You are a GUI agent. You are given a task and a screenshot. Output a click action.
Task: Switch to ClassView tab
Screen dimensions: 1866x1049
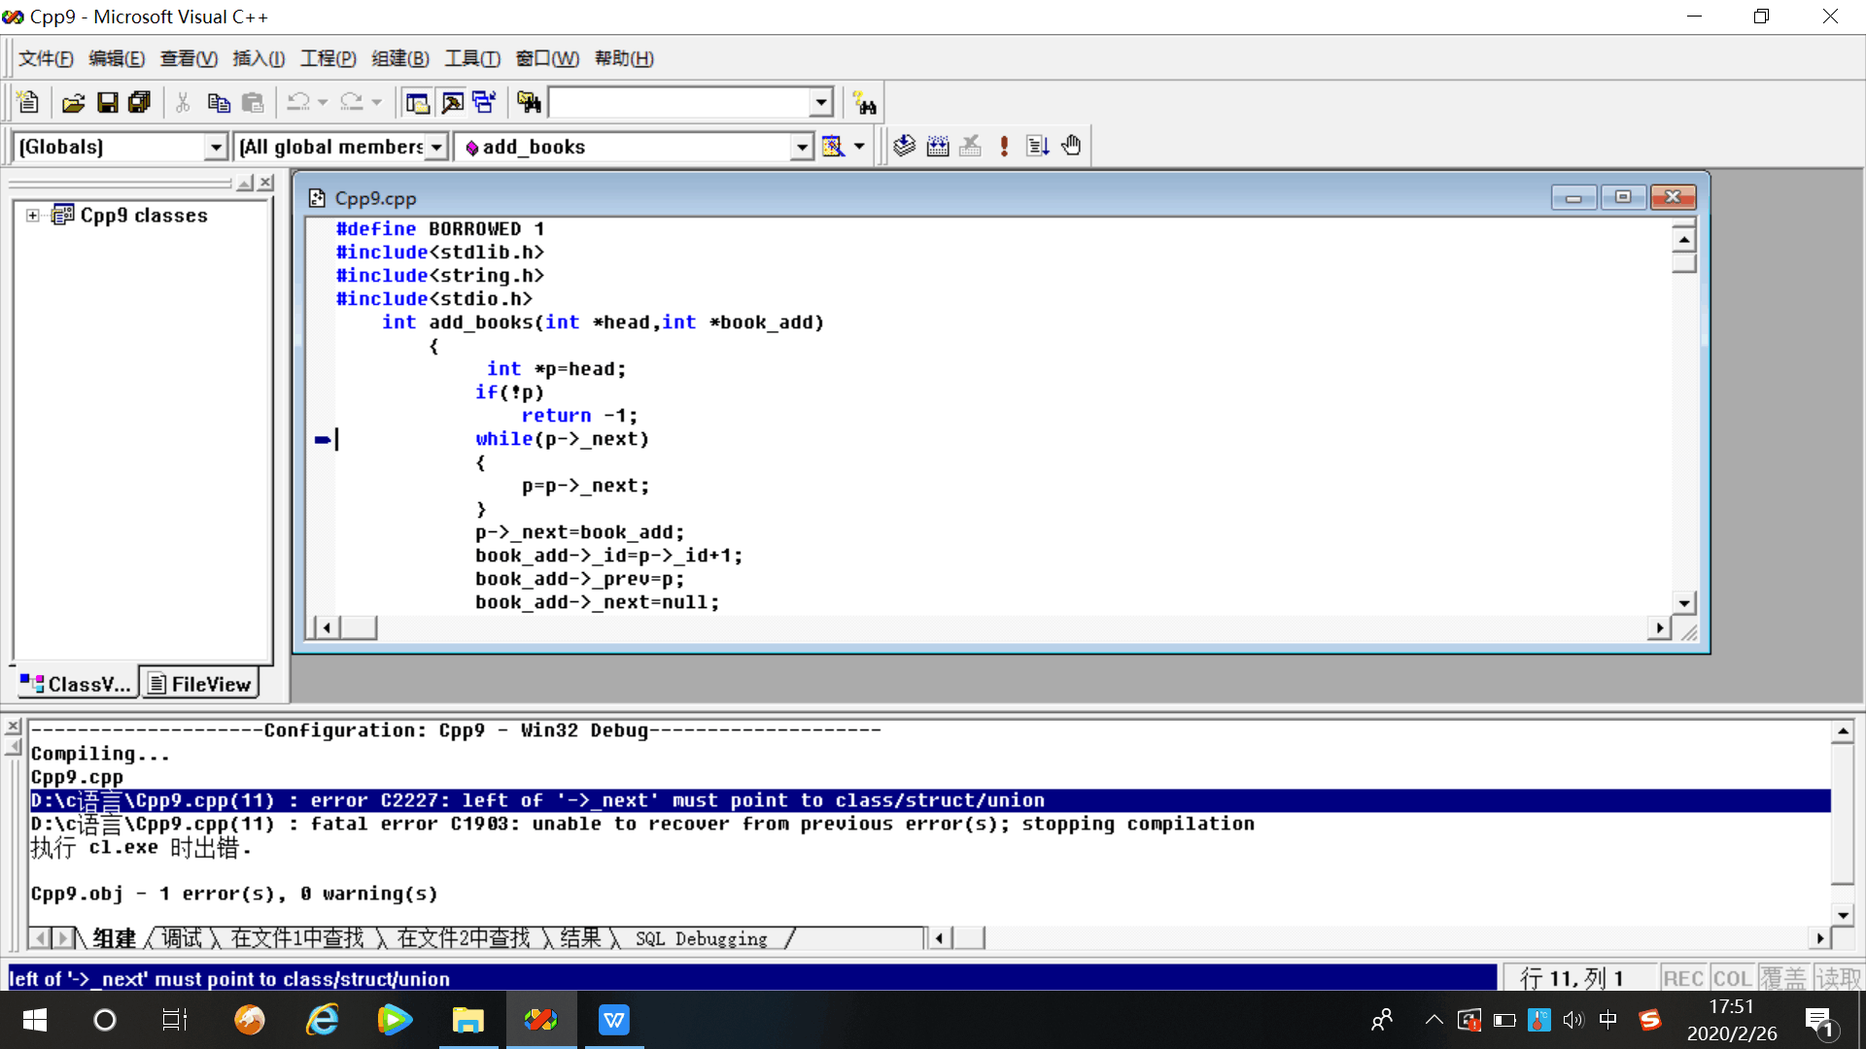click(x=76, y=684)
